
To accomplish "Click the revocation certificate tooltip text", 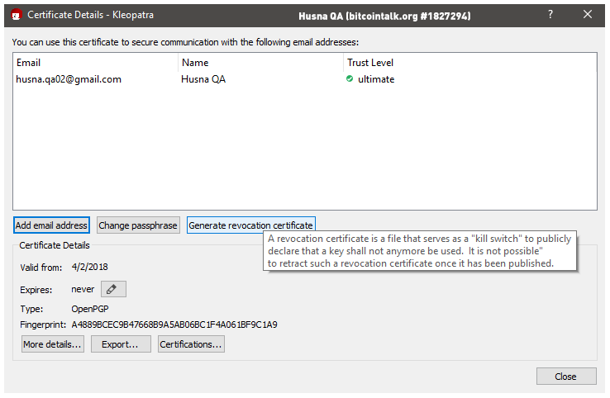I will (x=420, y=251).
